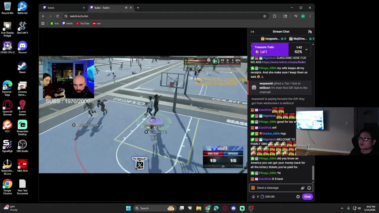Bookmark this page with the star
This screenshot has height=213, width=379.
(265, 16)
